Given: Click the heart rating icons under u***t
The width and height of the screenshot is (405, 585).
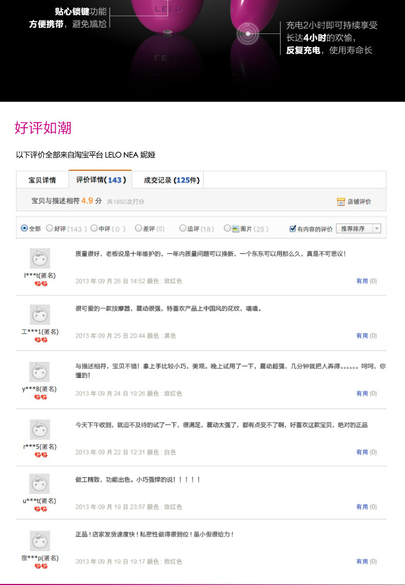Looking at the screenshot, I should [40, 510].
